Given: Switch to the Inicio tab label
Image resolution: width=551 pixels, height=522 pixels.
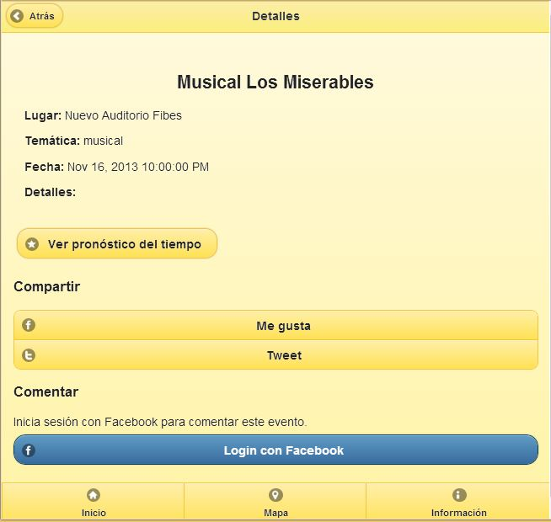Looking at the screenshot, I should pyautogui.click(x=94, y=513).
